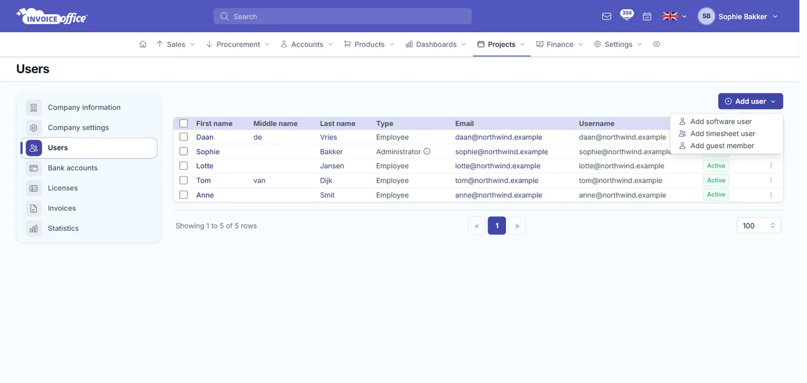This screenshot has width=807, height=383.
Task: Click middle name van in Tom's row
Action: tap(259, 180)
